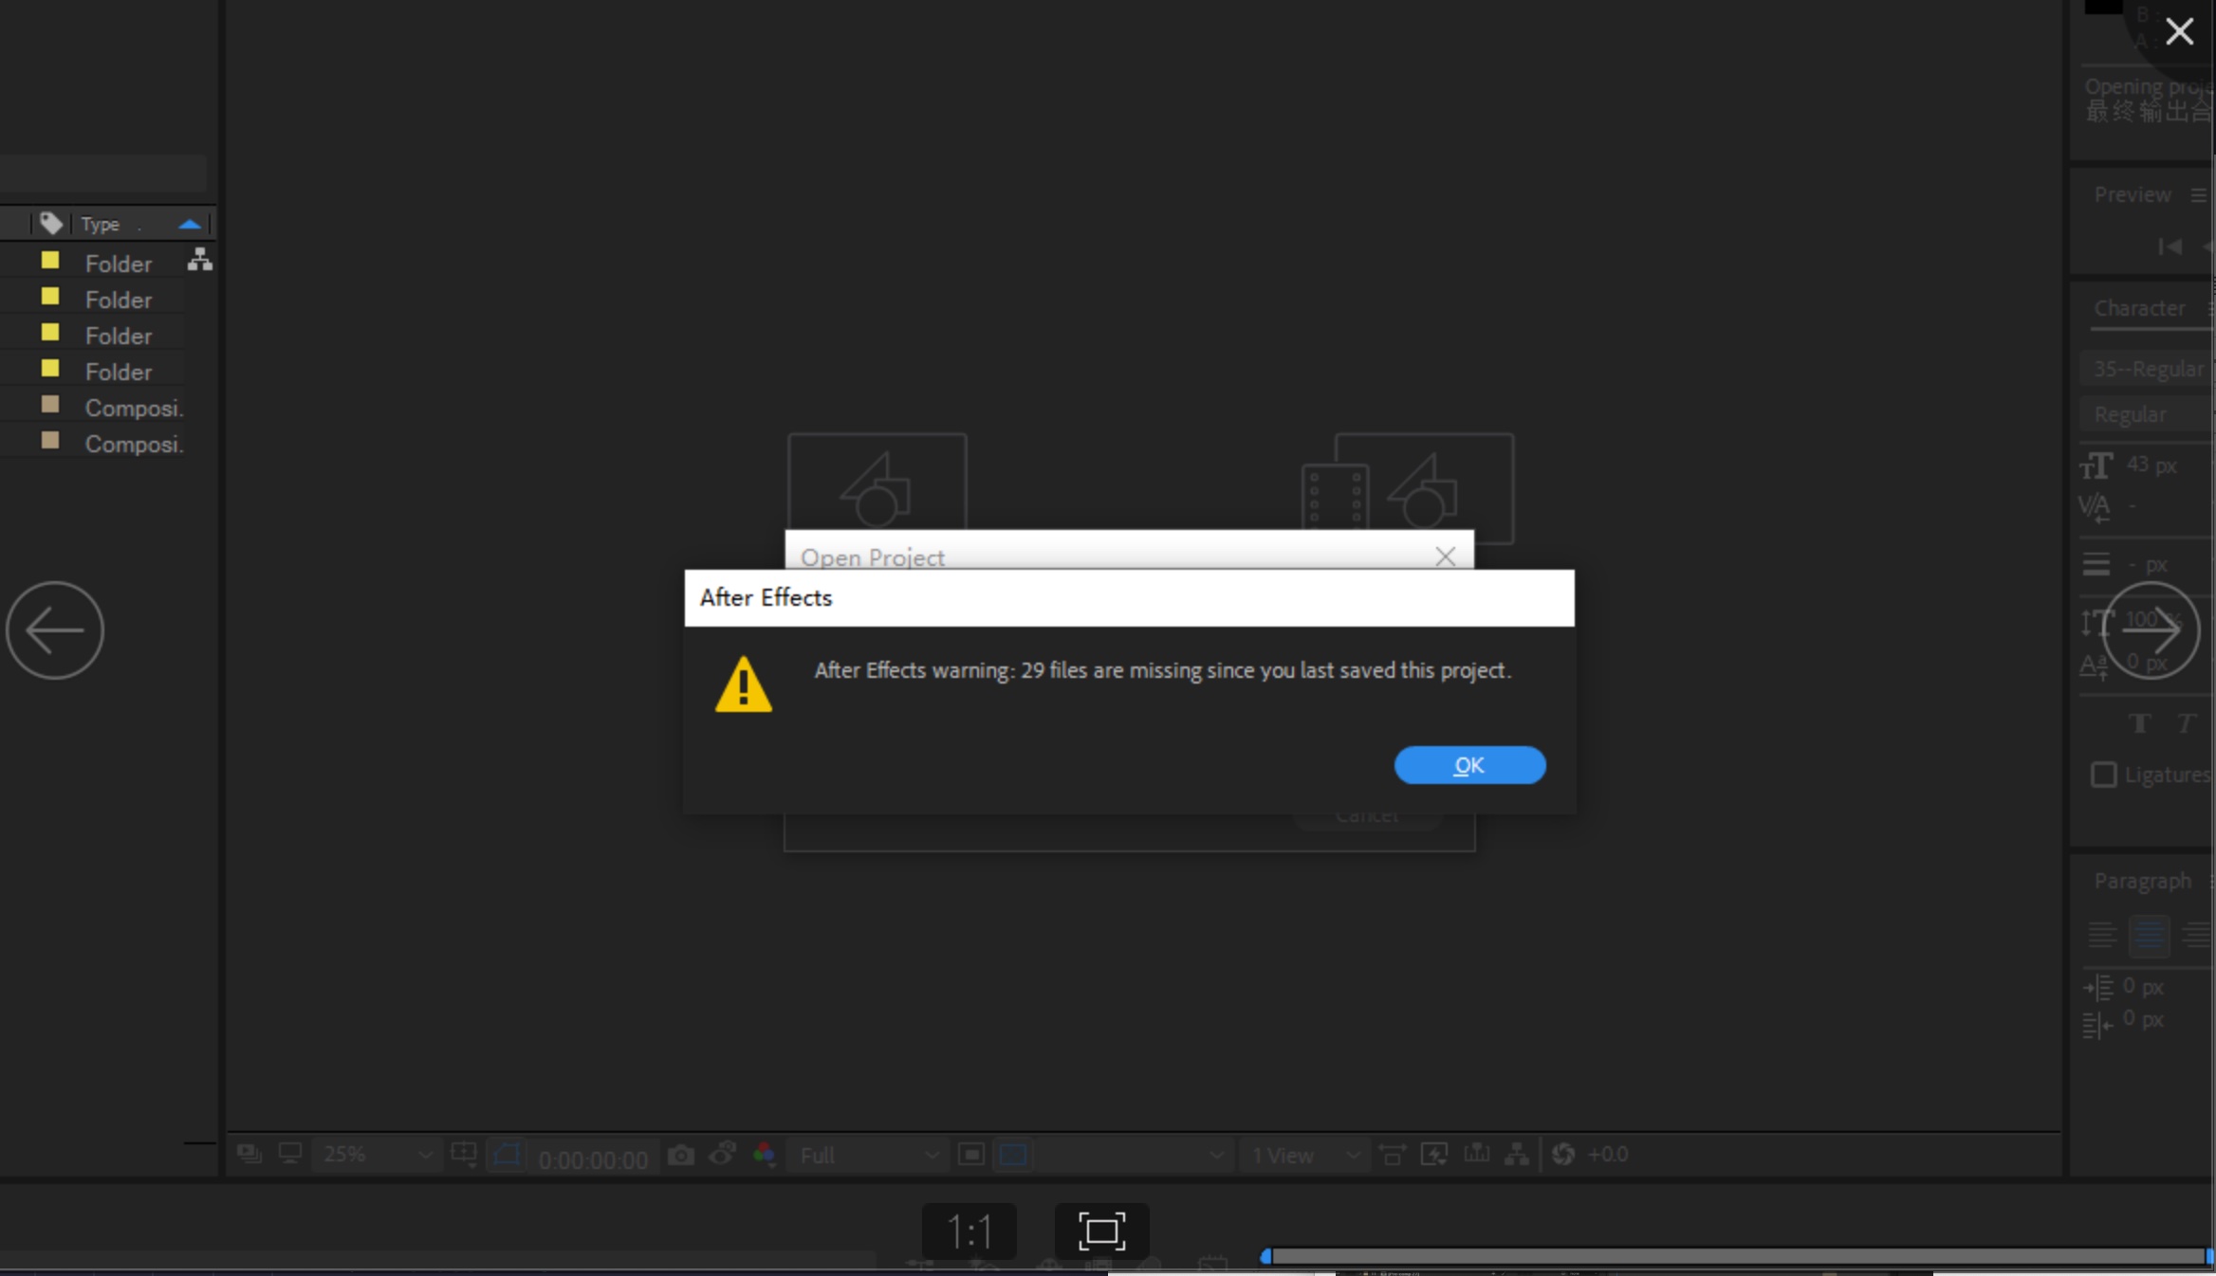Viewport: 2216px width, 1276px height.
Task: Open the 25% magnification dropdown
Action: [377, 1155]
